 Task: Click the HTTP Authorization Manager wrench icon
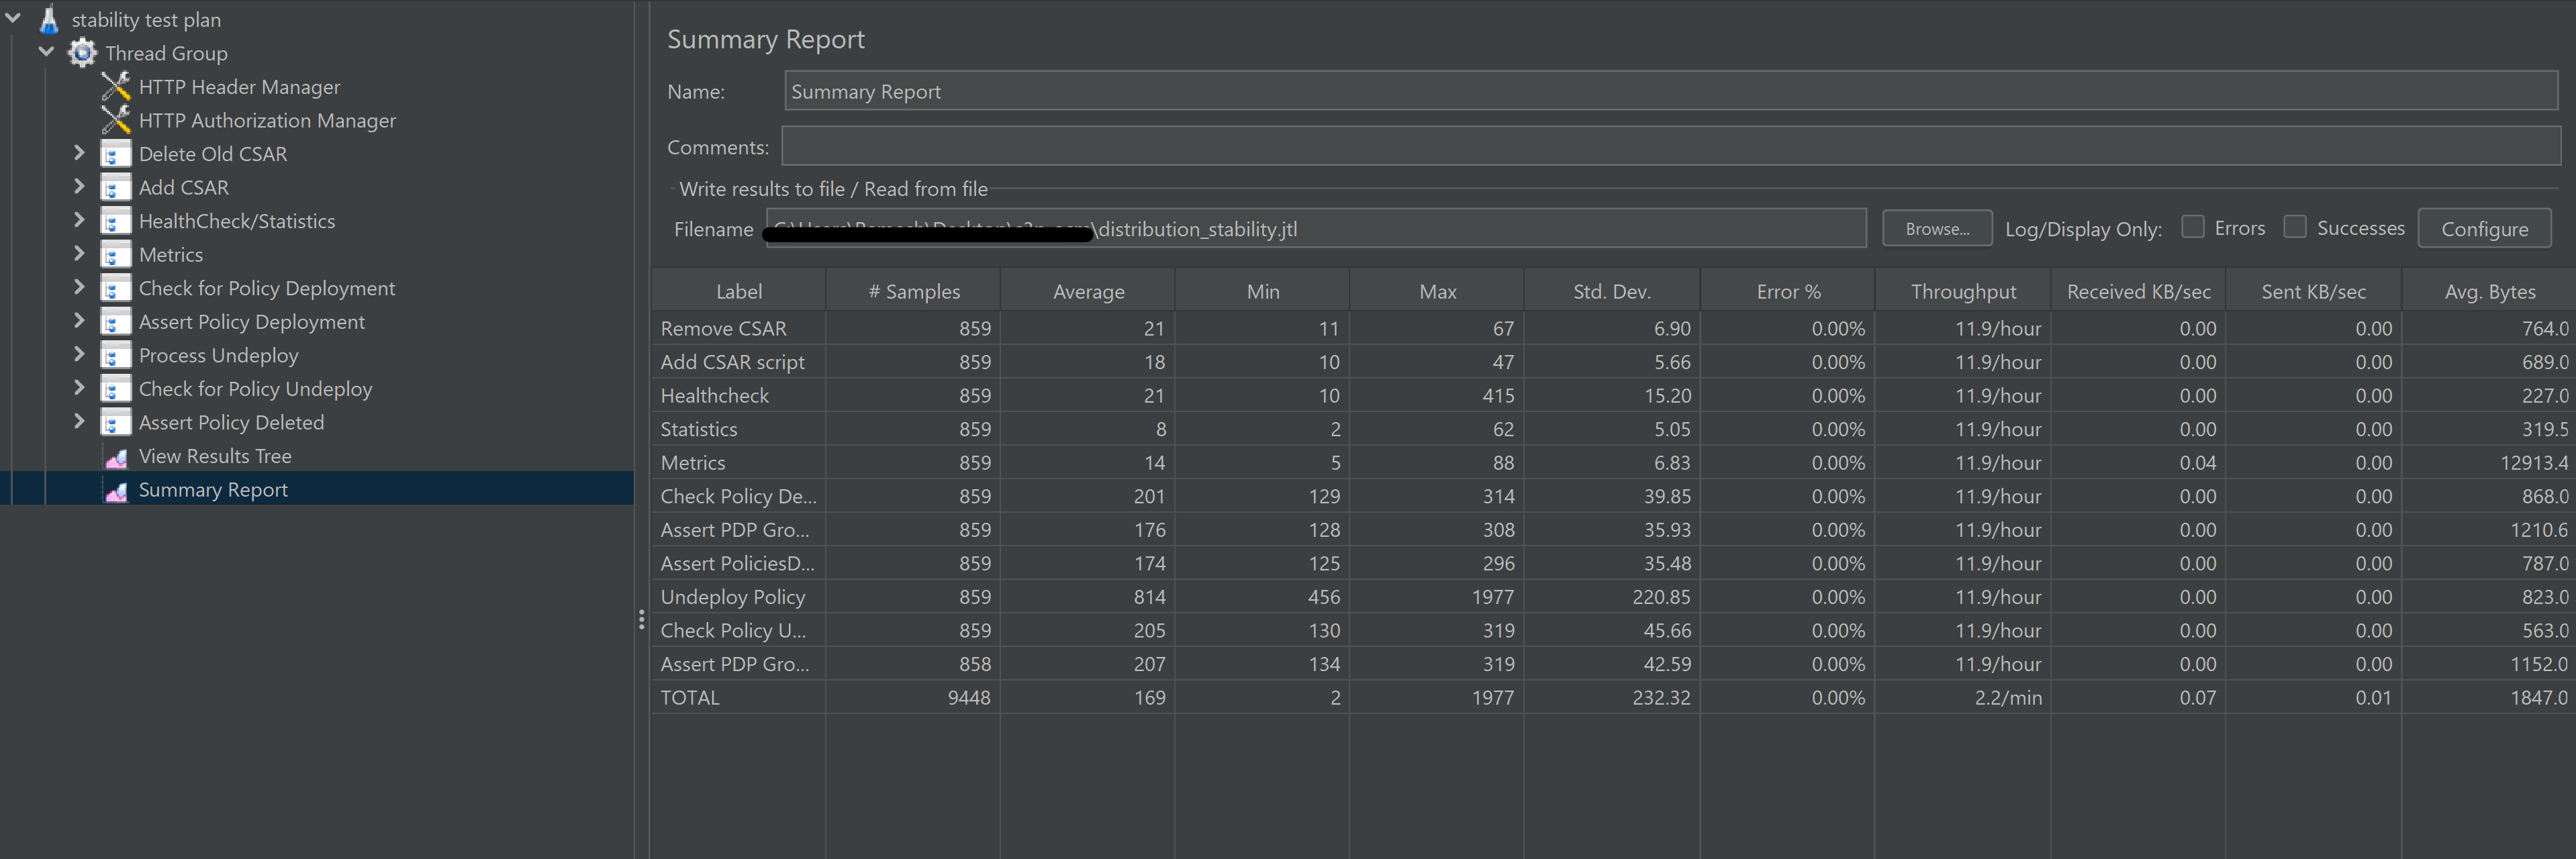tap(116, 120)
